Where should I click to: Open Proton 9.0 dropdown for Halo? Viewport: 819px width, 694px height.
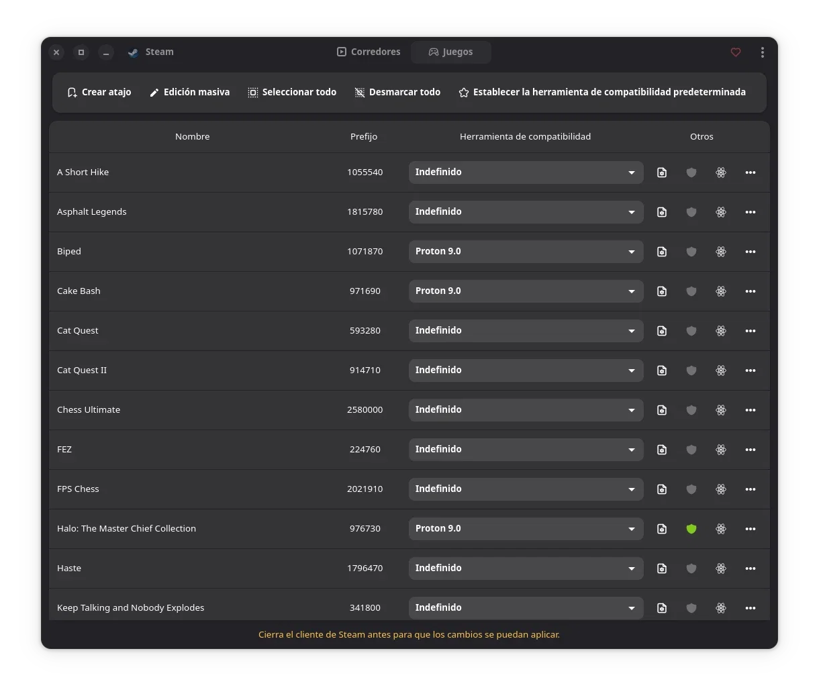point(526,529)
